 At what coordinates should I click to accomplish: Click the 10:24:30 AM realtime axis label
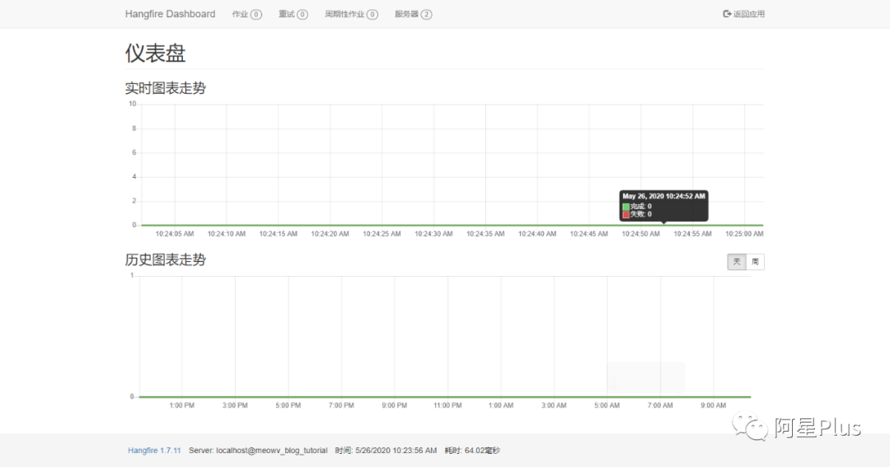pyautogui.click(x=433, y=234)
